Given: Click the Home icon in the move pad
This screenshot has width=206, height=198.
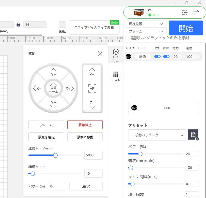Looking at the screenshot, I should (x=53, y=88).
